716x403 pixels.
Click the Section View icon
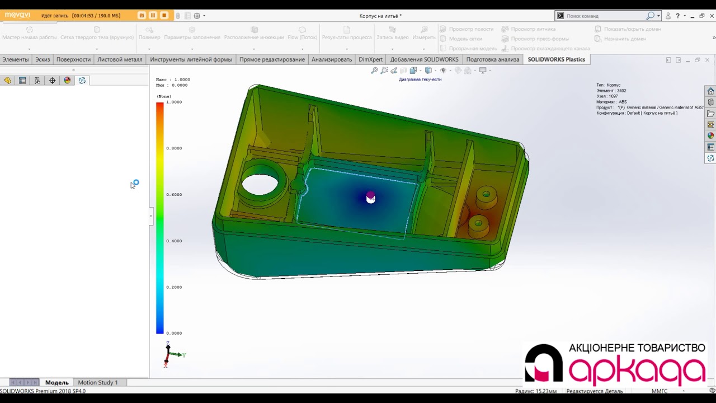[404, 71]
